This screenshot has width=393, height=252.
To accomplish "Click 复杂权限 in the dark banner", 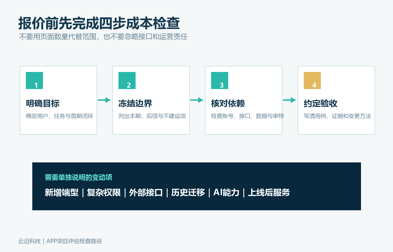I will pos(104,192).
